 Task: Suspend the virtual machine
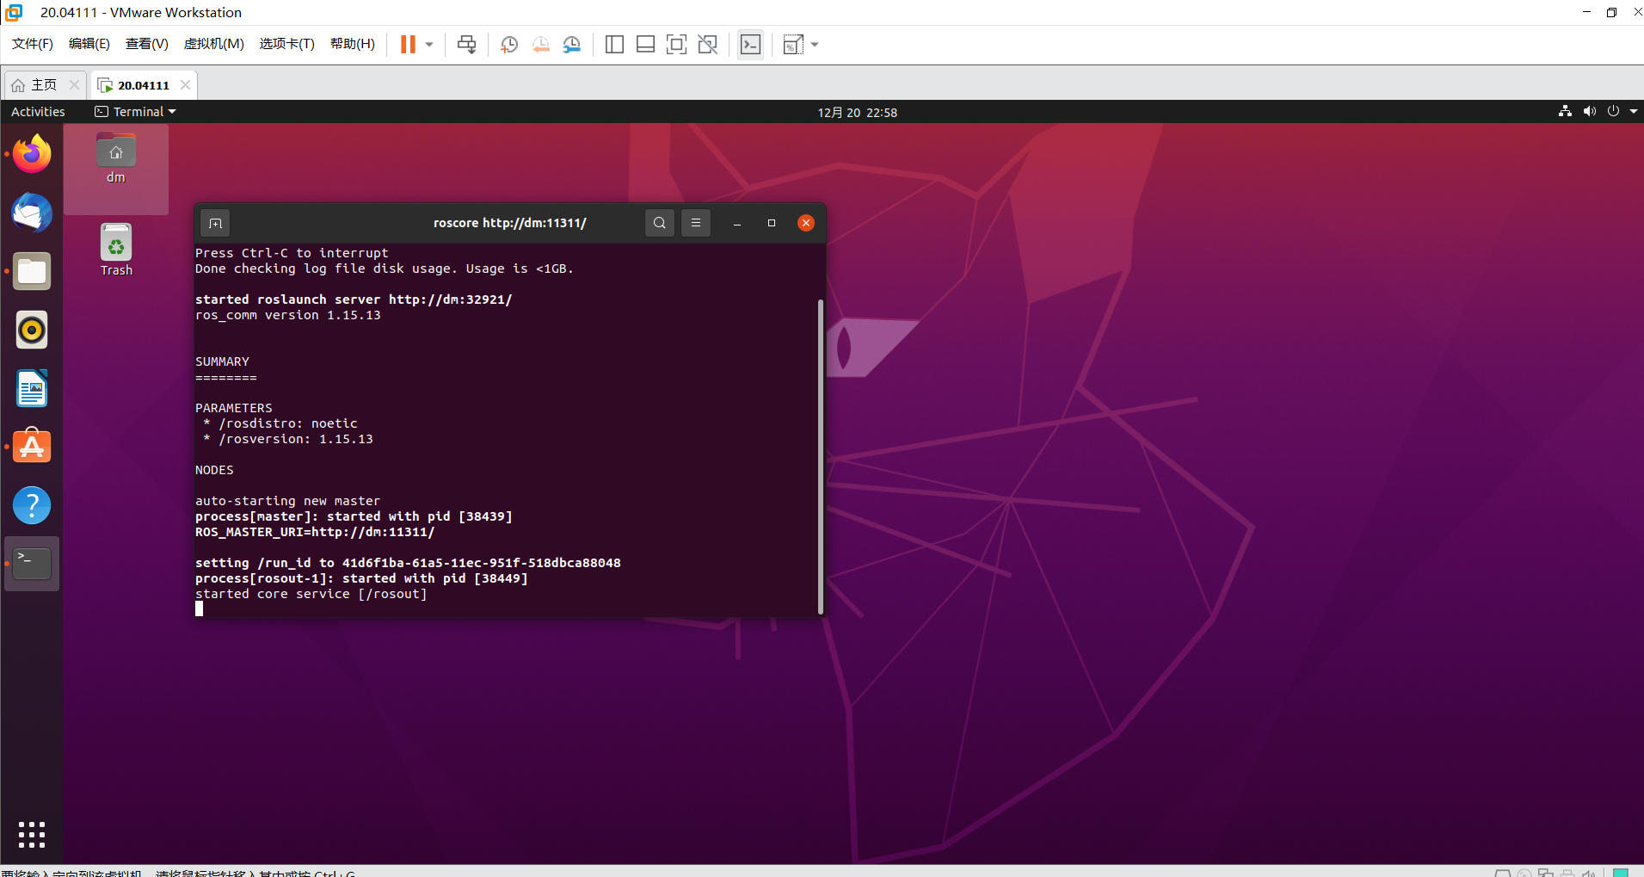coord(408,44)
